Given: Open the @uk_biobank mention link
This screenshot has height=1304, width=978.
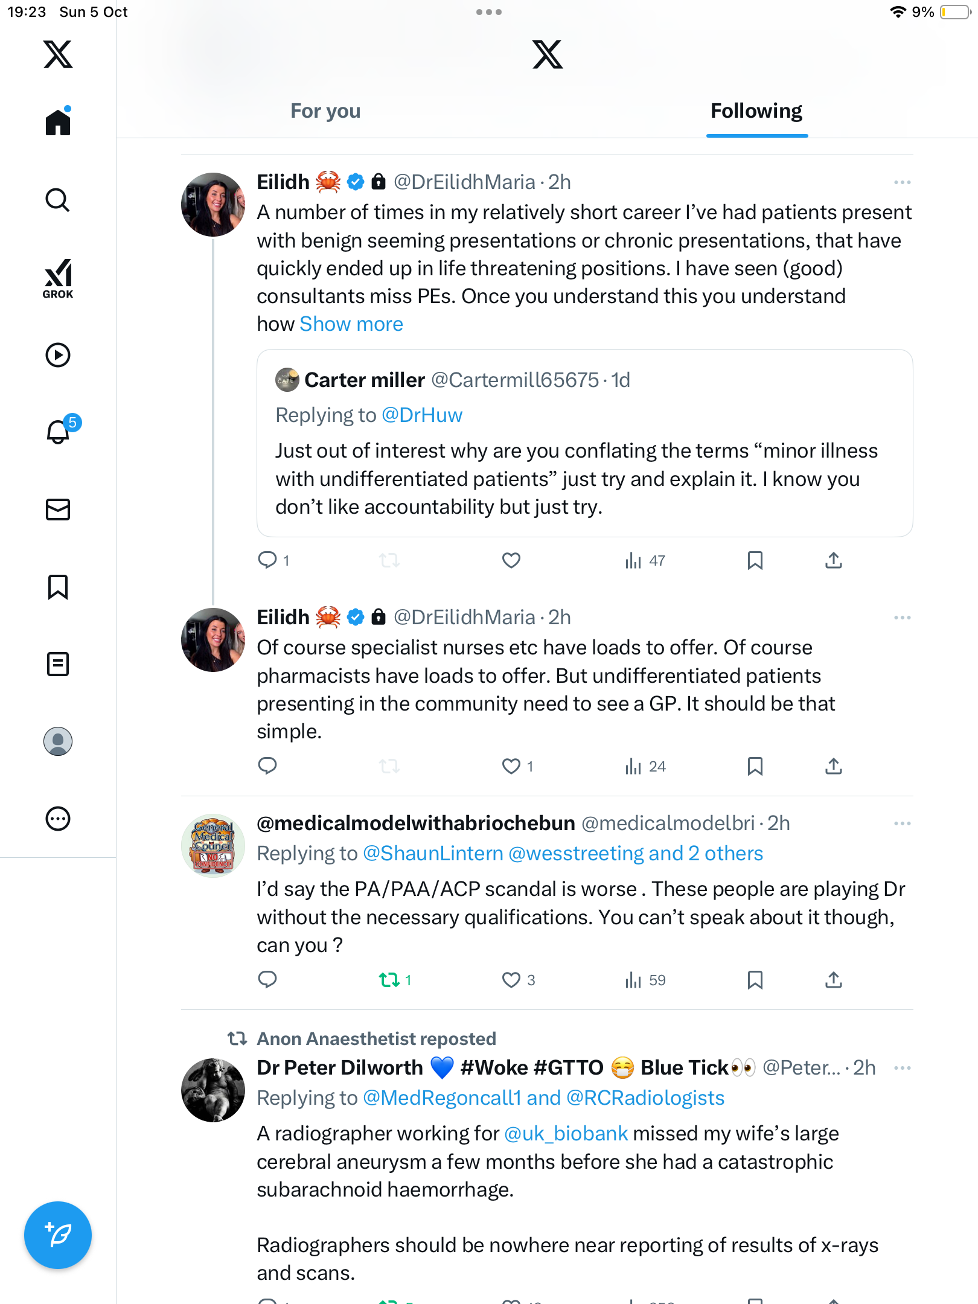Looking at the screenshot, I should click(x=566, y=1134).
